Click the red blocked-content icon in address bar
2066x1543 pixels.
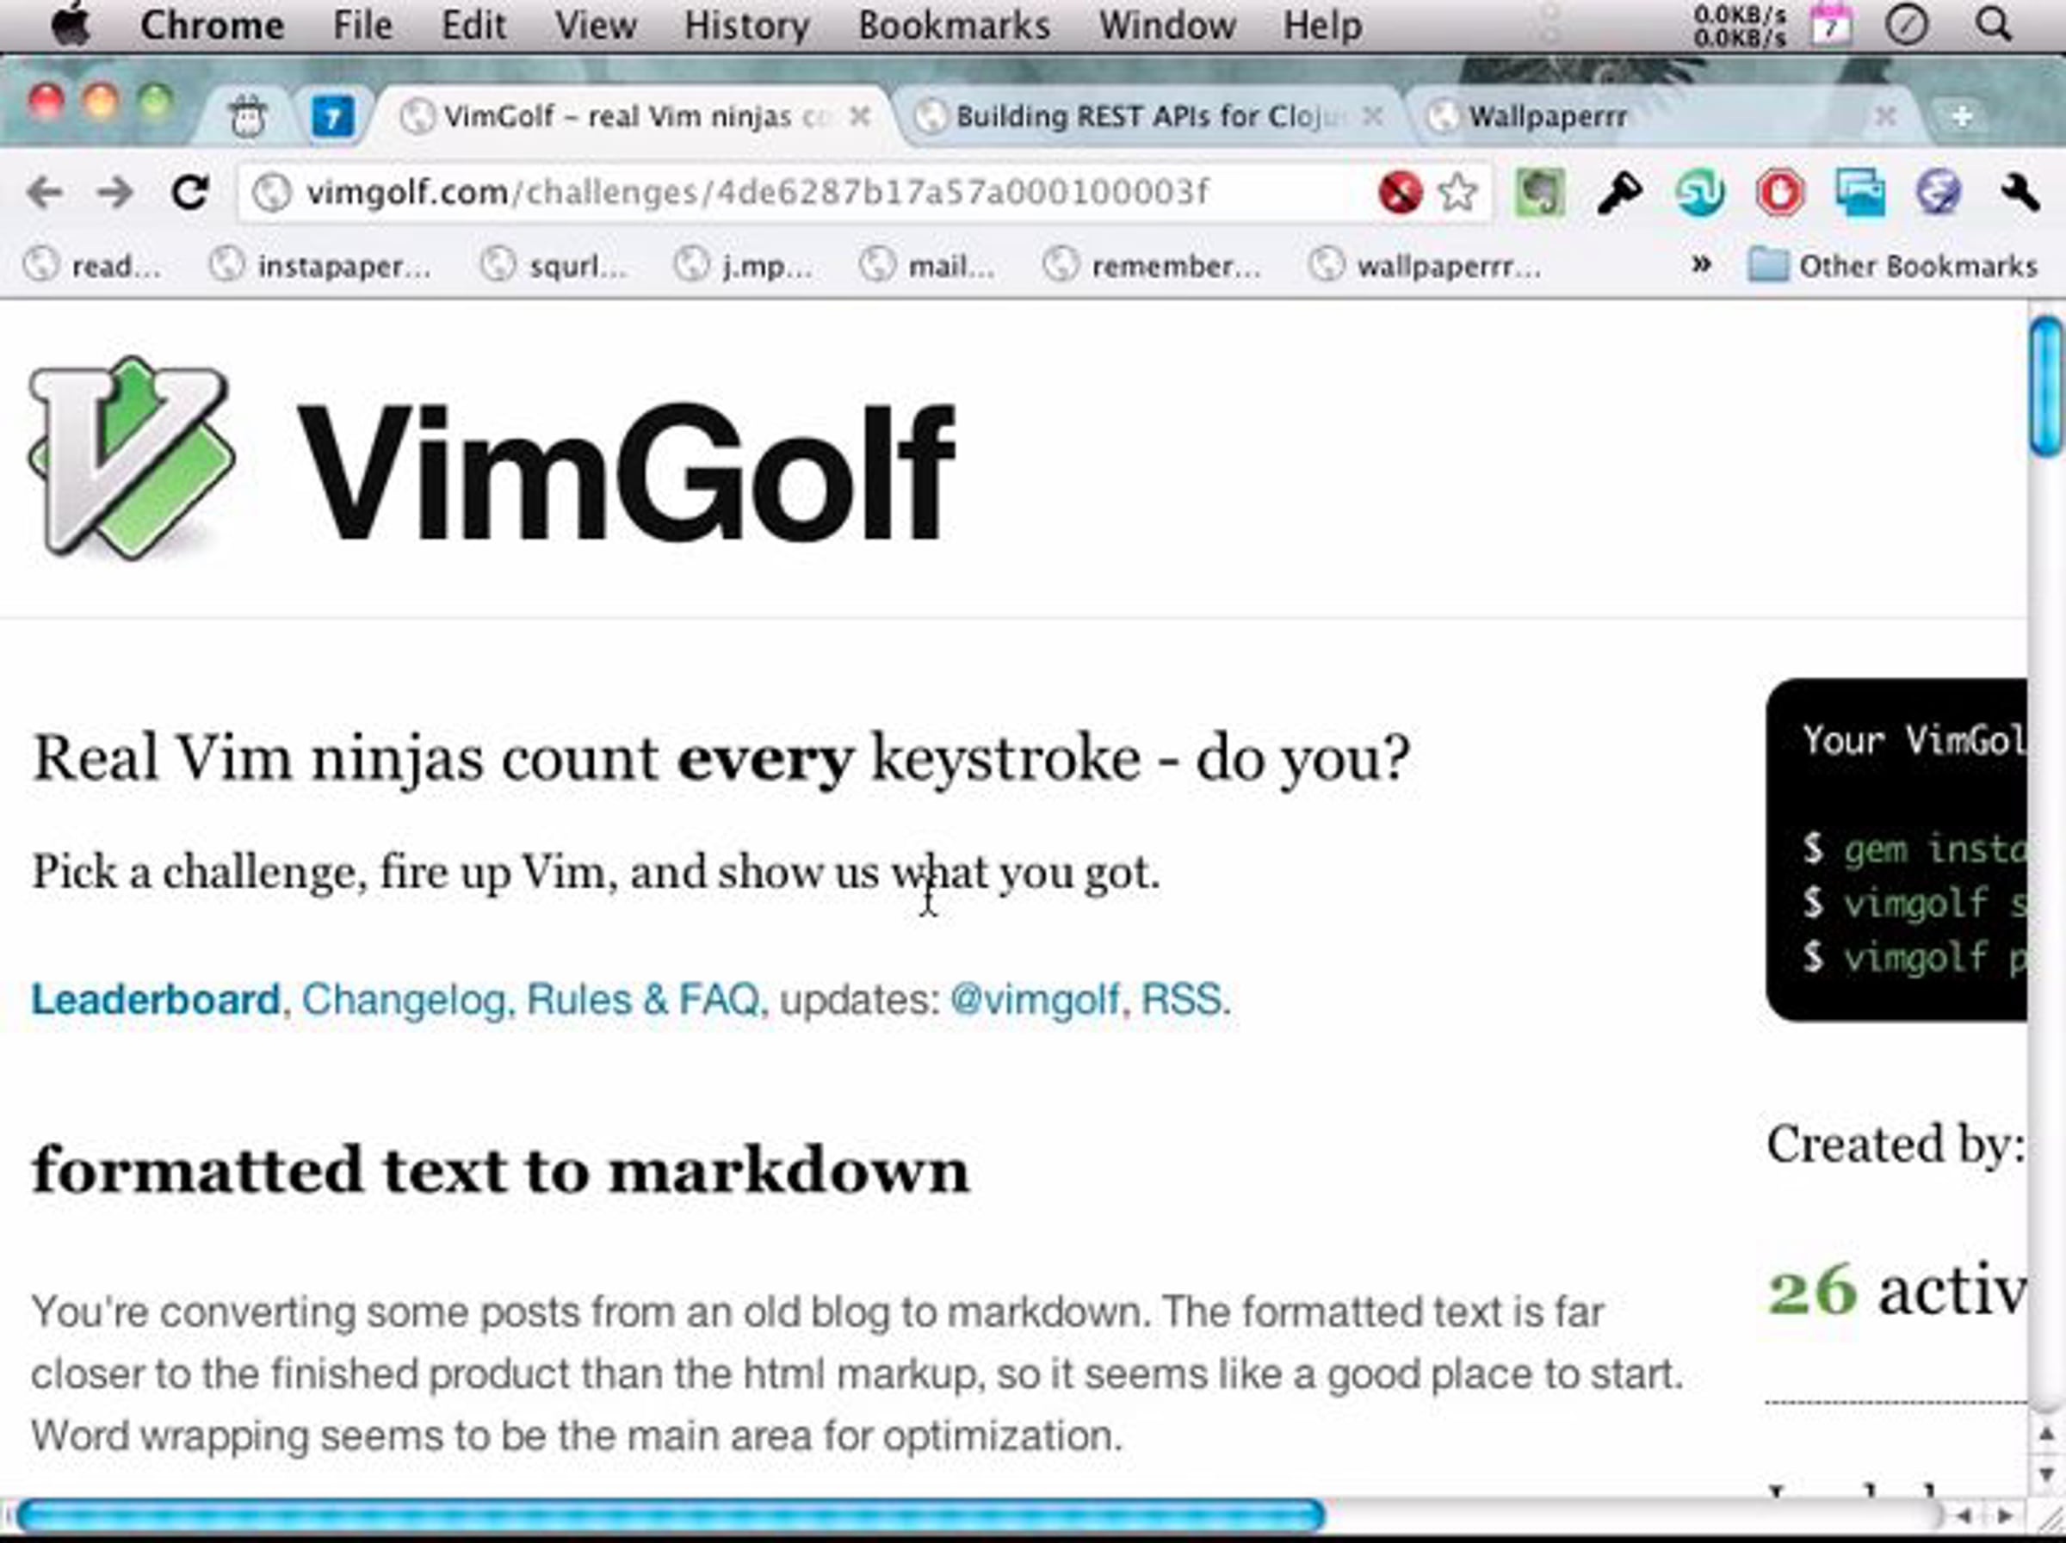1399,192
